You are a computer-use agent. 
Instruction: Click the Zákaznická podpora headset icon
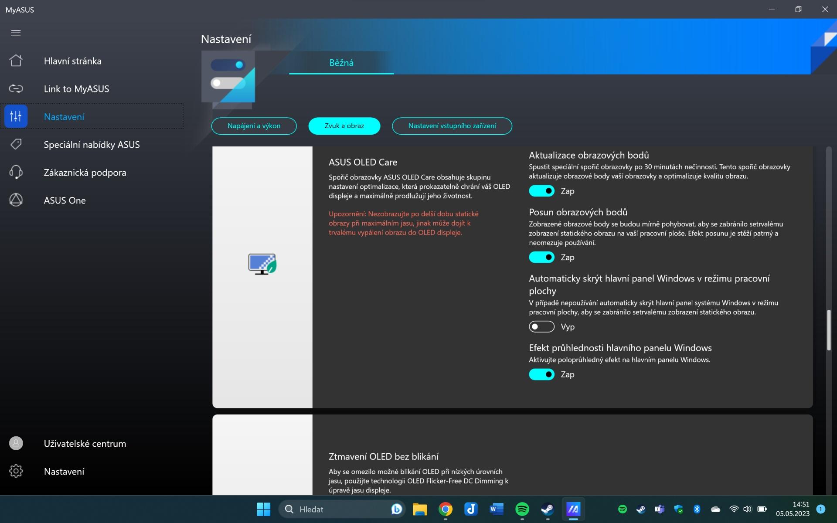pyautogui.click(x=16, y=172)
